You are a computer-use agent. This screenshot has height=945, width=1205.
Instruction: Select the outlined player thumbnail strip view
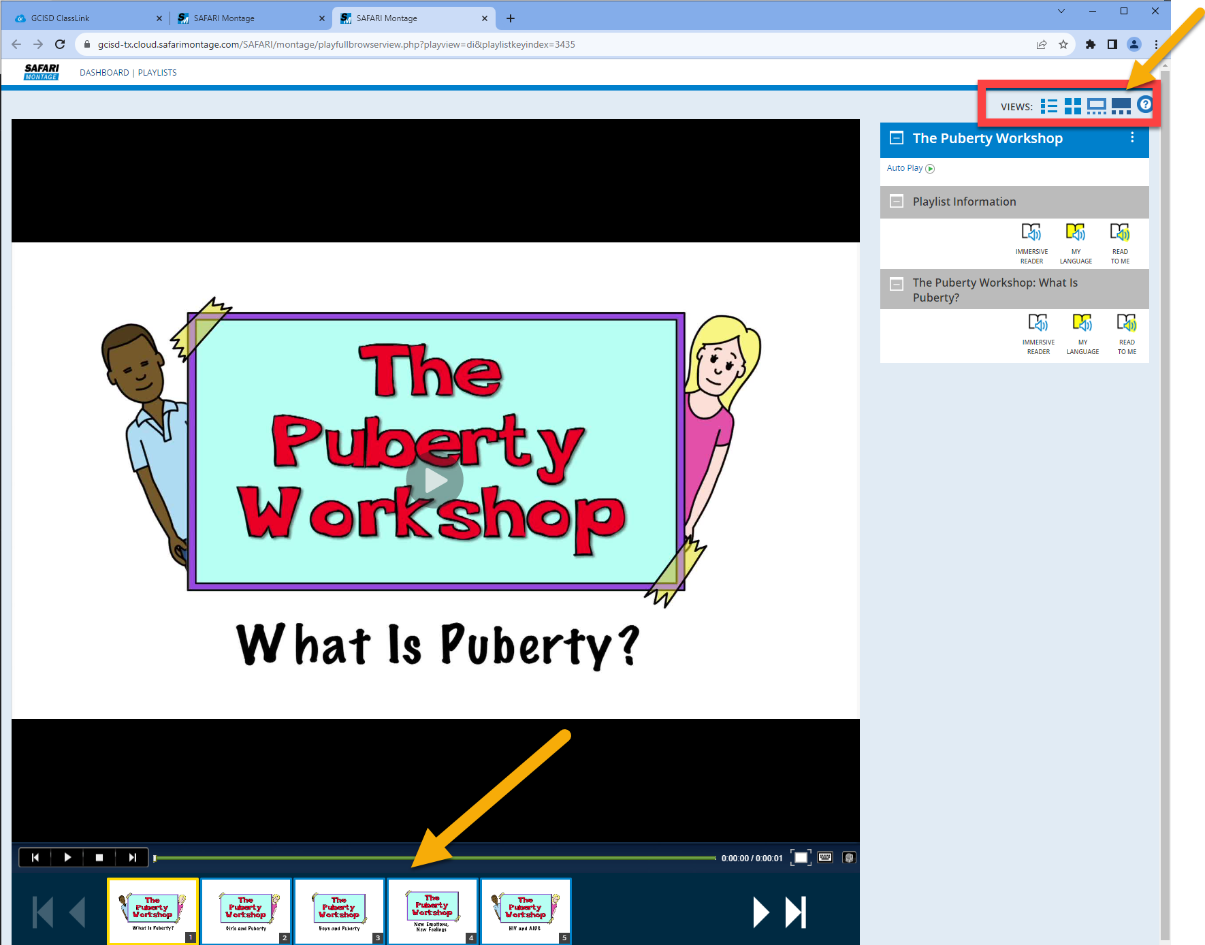click(x=1096, y=106)
